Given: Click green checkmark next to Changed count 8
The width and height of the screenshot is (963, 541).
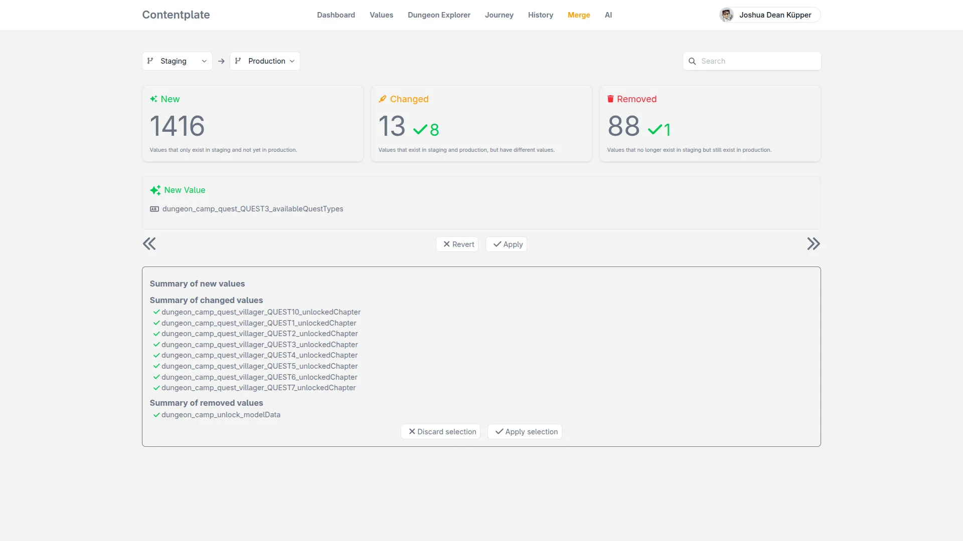Looking at the screenshot, I should click(x=420, y=130).
